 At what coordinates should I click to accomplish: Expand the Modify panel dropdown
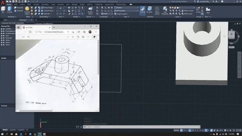point(76,17)
